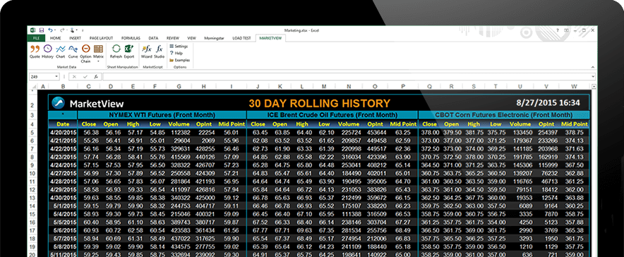Click the MarketView logo cell
624x257 pixels.
point(88,104)
